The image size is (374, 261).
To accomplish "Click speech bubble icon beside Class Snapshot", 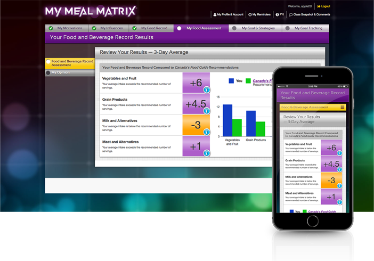I will (x=291, y=15).
